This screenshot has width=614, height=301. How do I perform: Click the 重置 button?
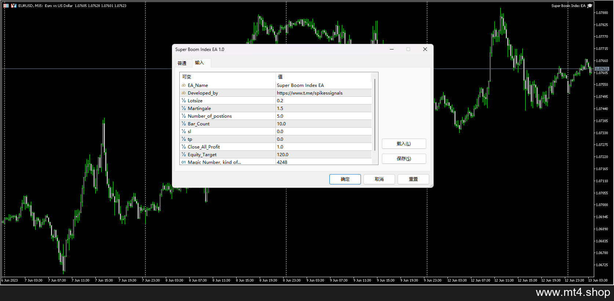click(x=413, y=179)
